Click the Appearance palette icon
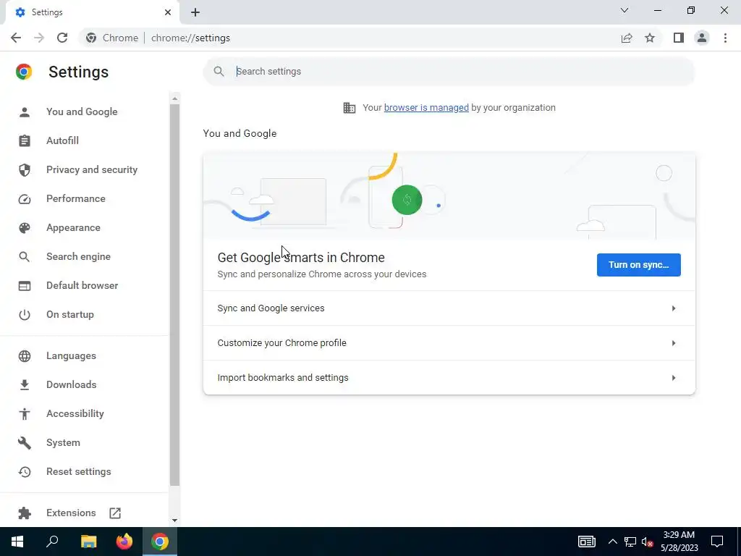The height and width of the screenshot is (556, 741). click(x=25, y=228)
